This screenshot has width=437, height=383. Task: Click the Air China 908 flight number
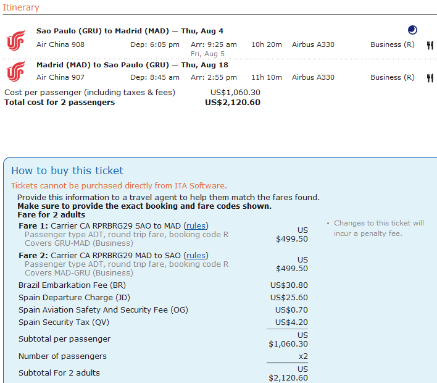tap(60, 44)
